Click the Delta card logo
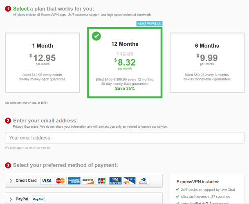Viewport: 249px width, 204px height. 129,181
